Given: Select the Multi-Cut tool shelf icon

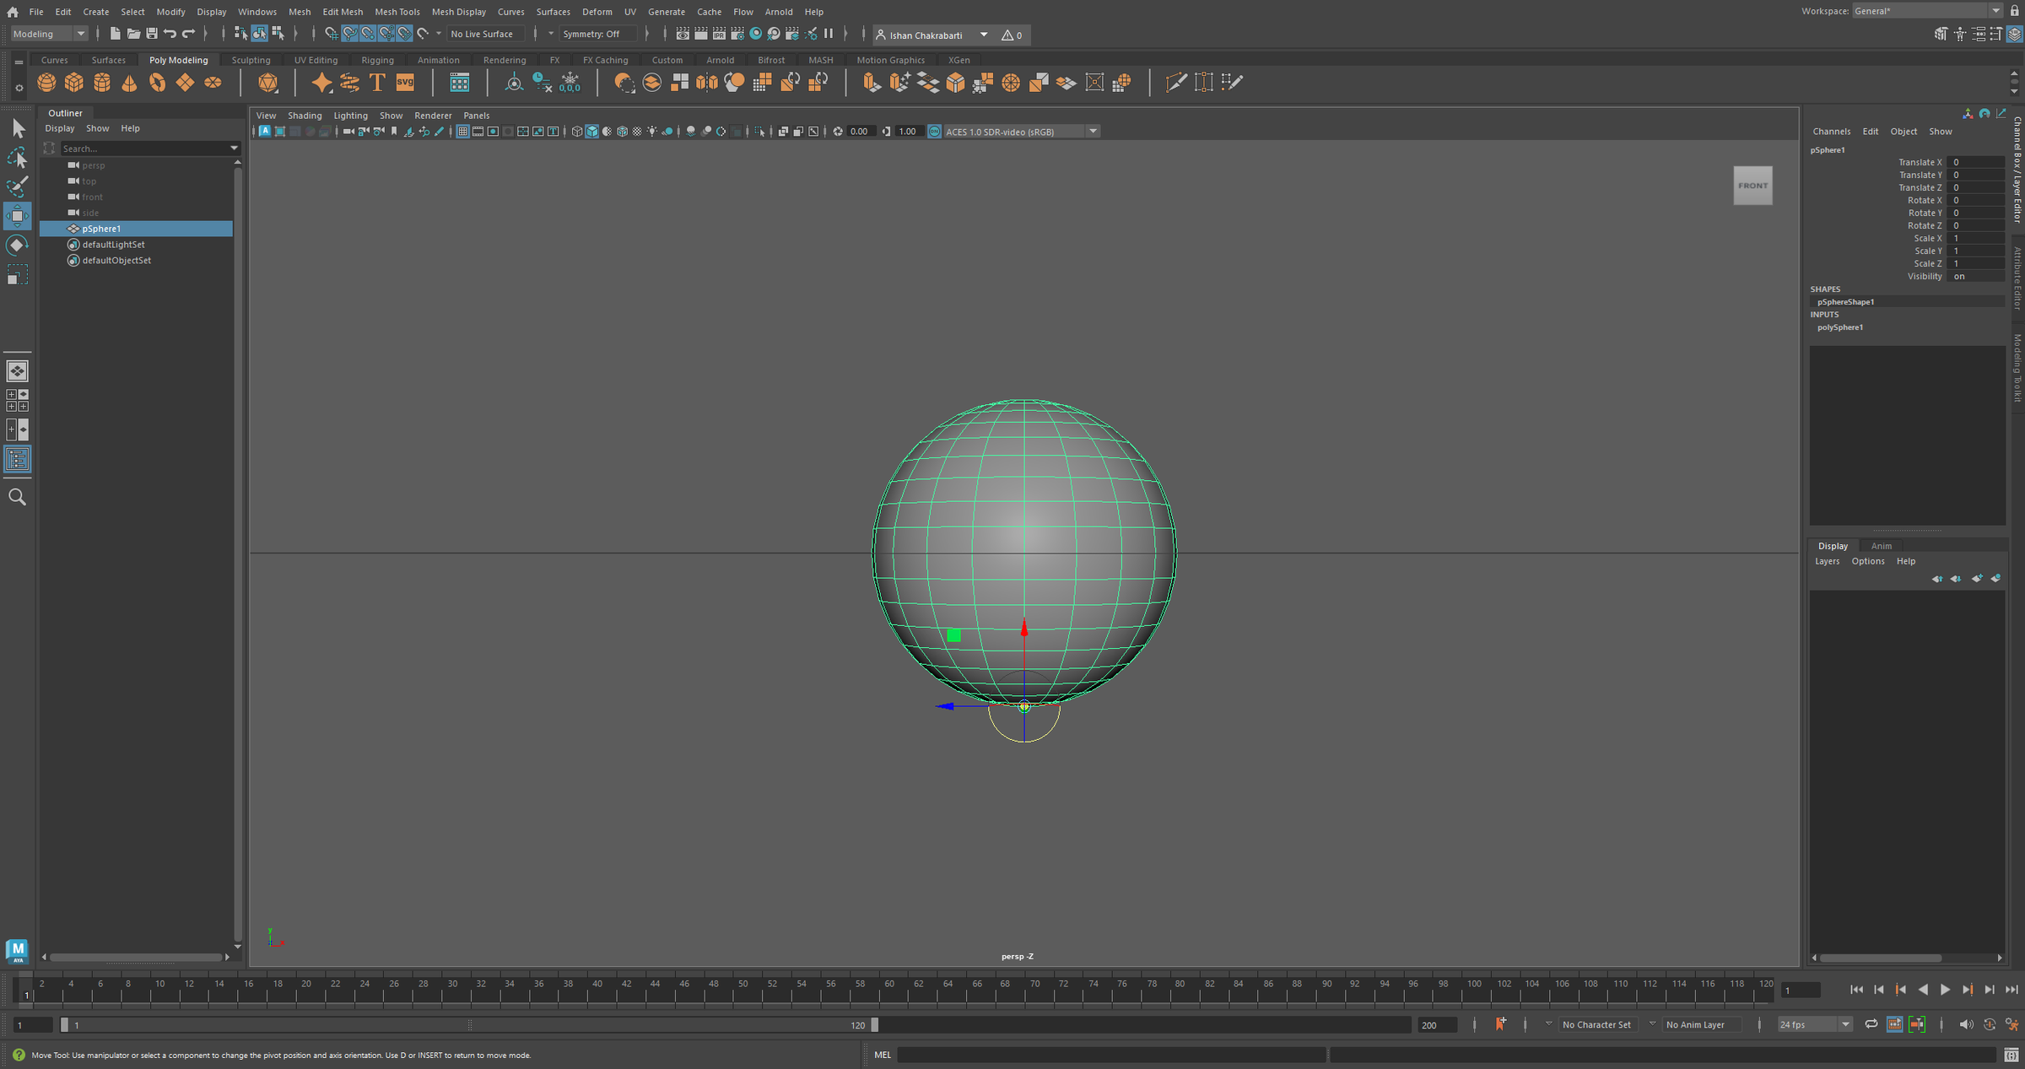Looking at the screenshot, I should click(x=1175, y=82).
